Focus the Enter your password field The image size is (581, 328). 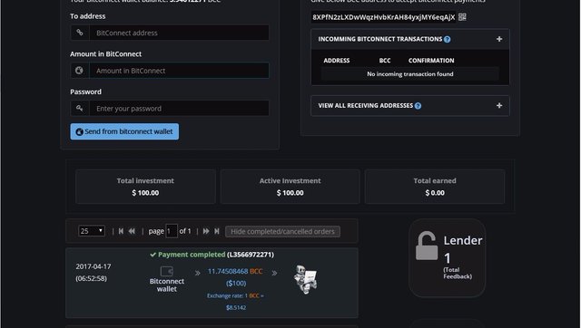[179, 109]
